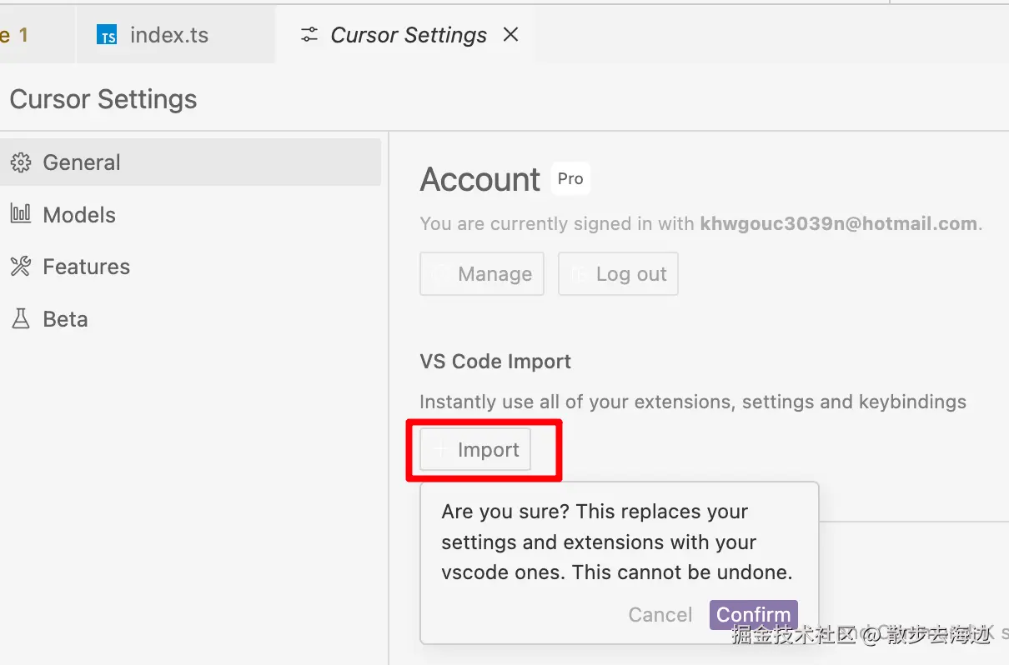Click the signed-in email khwgouc3039n@hotmail.com
The height and width of the screenshot is (665, 1009).
click(x=839, y=223)
